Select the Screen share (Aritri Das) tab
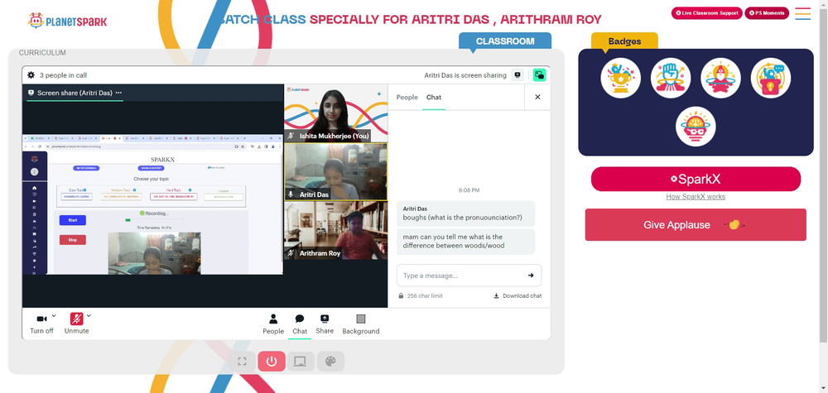The image size is (828, 393). coord(75,93)
